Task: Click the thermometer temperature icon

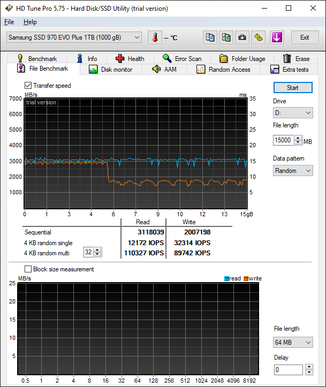Action: pos(155,37)
